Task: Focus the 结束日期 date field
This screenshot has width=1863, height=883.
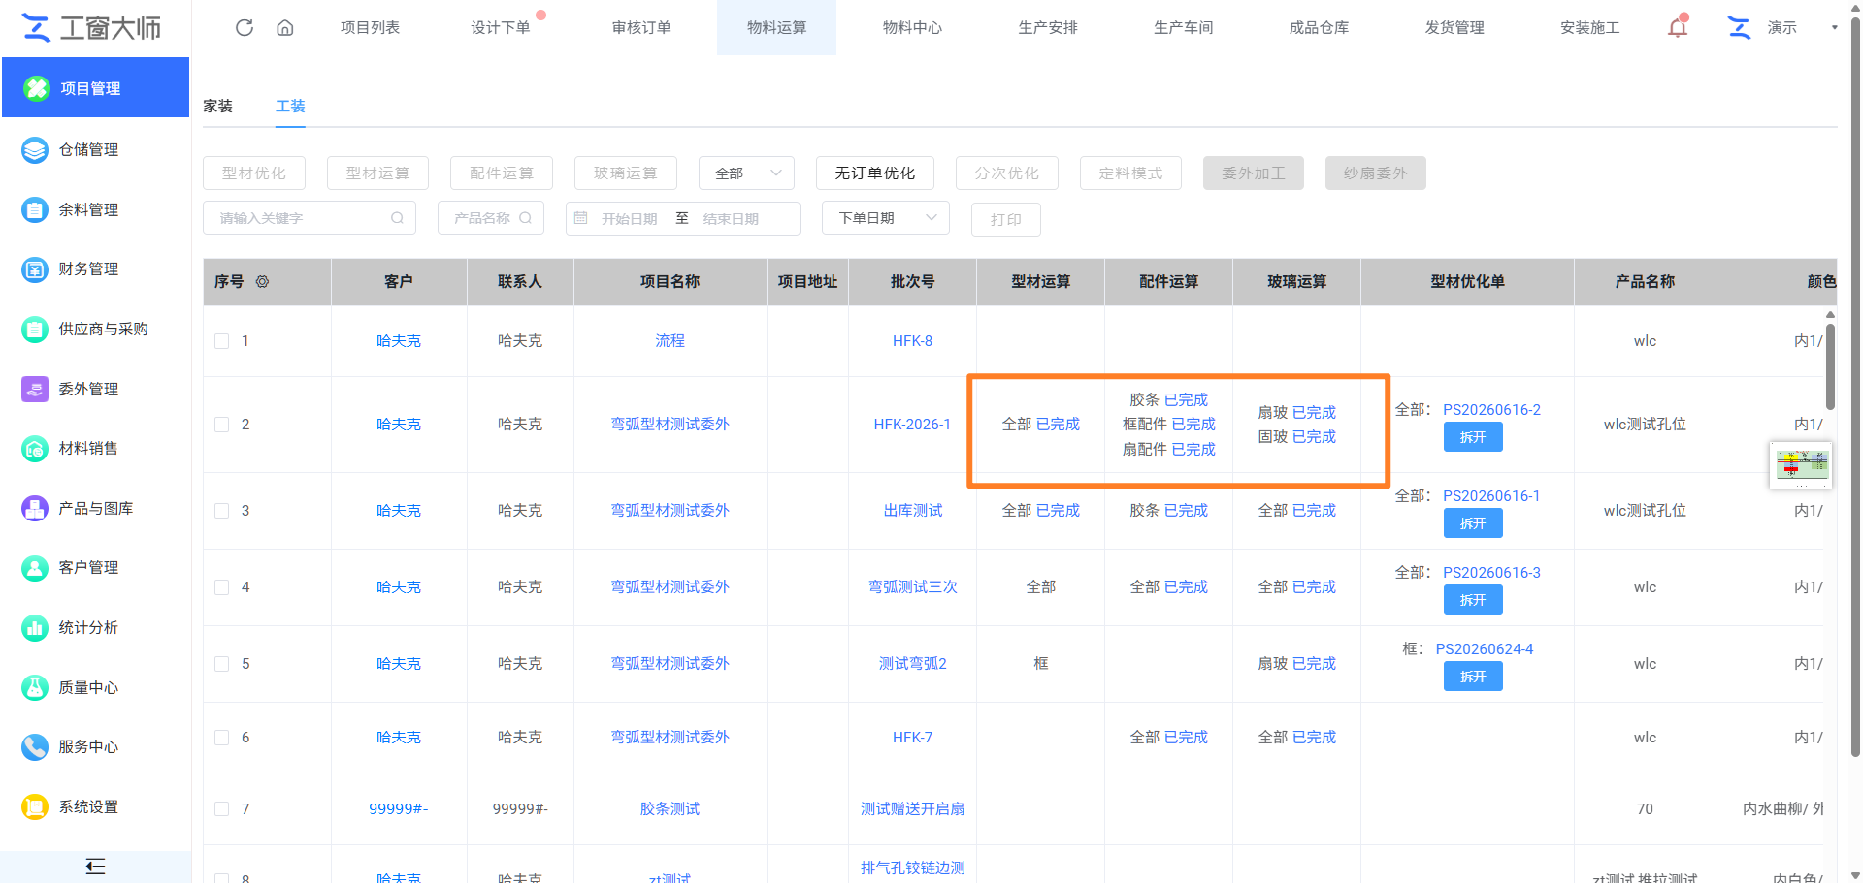Action: [731, 219]
